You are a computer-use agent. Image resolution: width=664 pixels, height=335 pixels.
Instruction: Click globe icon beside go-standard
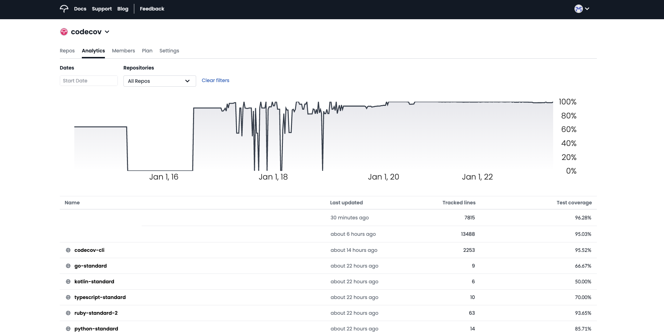[x=68, y=266]
